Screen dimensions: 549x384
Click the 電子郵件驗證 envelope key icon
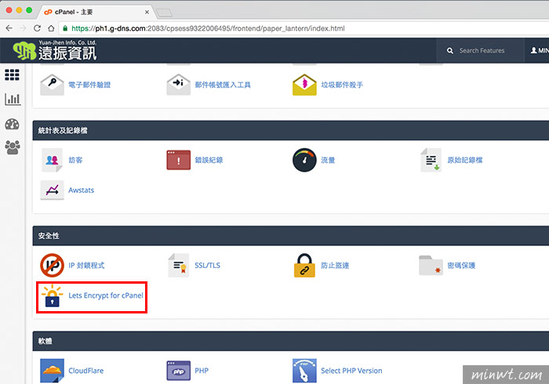tap(53, 85)
